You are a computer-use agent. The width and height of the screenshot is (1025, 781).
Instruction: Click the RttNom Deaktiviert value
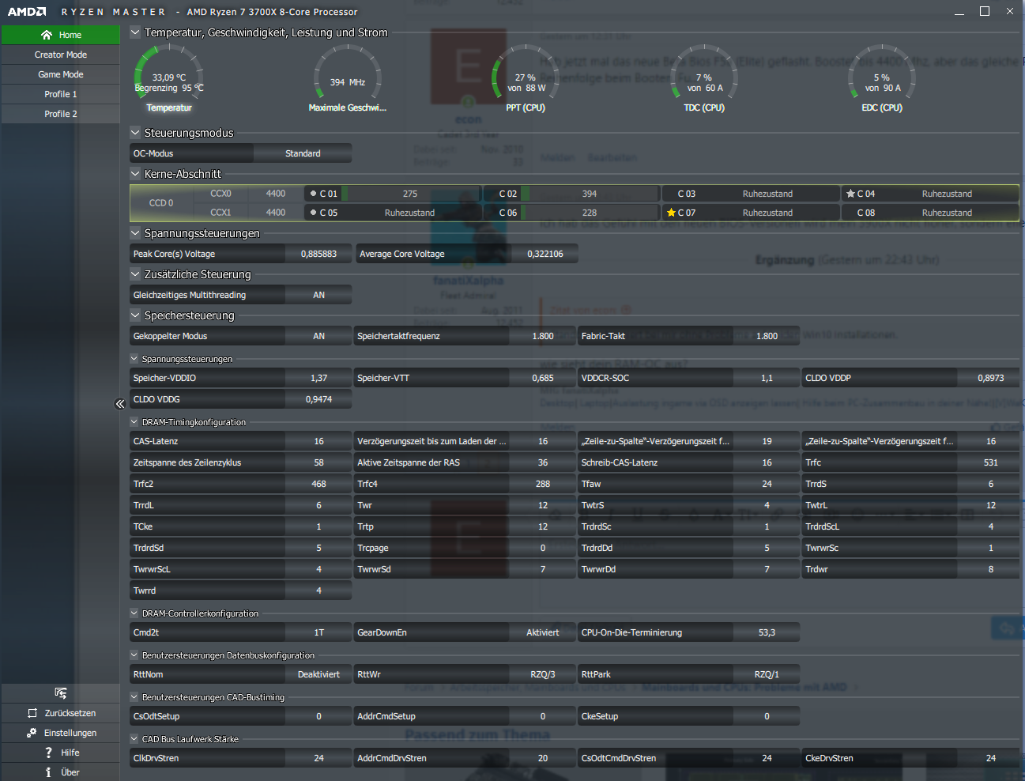tap(318, 674)
